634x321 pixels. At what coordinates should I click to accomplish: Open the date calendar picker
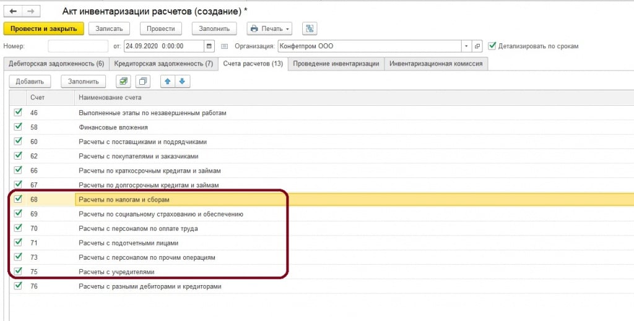tap(209, 46)
